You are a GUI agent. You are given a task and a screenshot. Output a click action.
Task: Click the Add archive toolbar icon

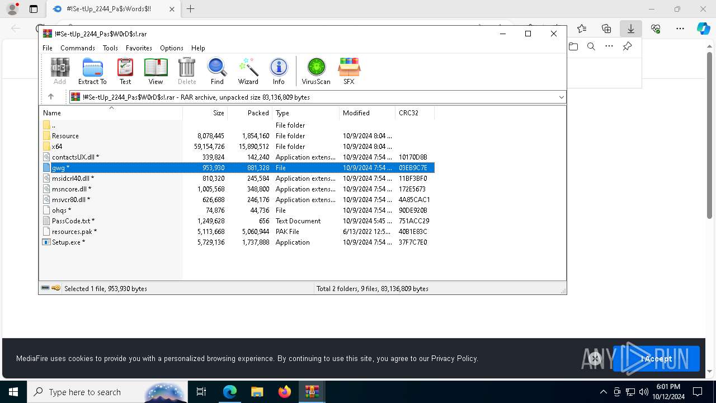coord(60,71)
